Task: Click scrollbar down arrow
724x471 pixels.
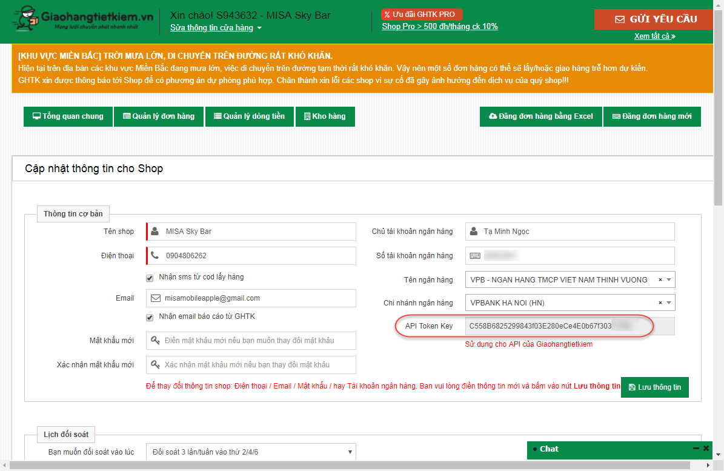Action: [x=718, y=455]
